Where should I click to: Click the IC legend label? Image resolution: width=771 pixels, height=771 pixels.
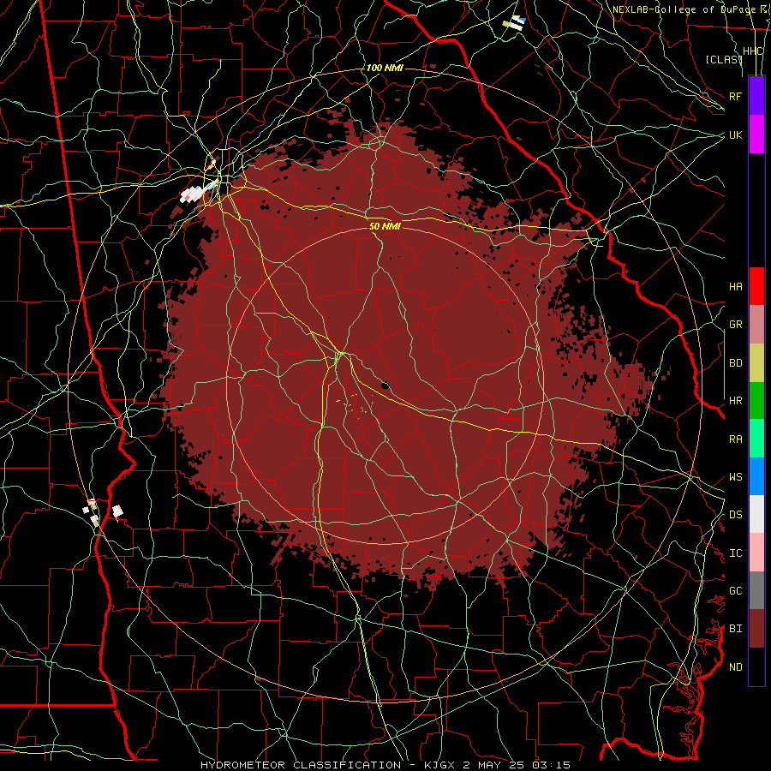click(x=736, y=553)
